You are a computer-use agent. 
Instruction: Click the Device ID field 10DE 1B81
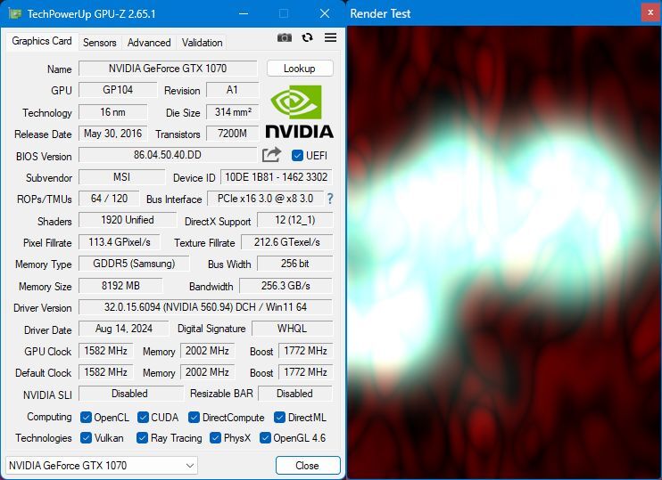276,177
